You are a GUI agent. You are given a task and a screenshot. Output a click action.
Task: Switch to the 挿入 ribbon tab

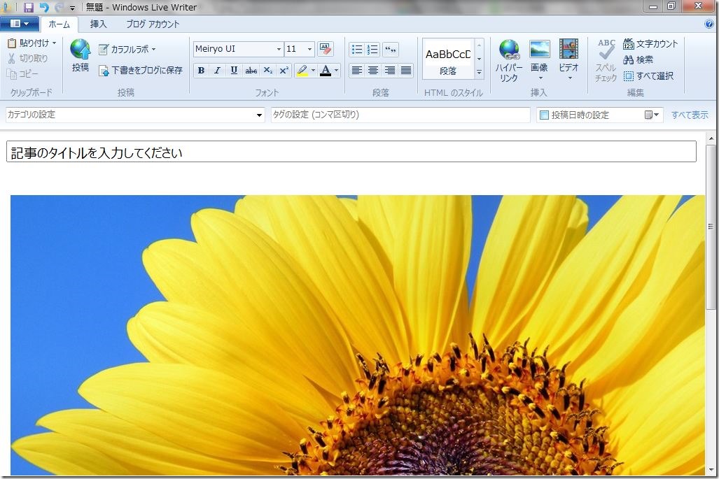98,24
